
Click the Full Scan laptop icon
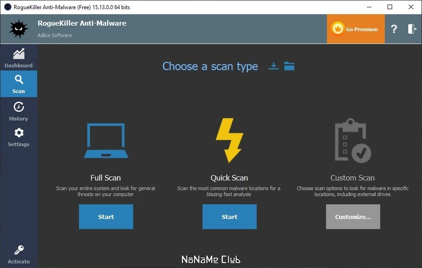click(106, 141)
